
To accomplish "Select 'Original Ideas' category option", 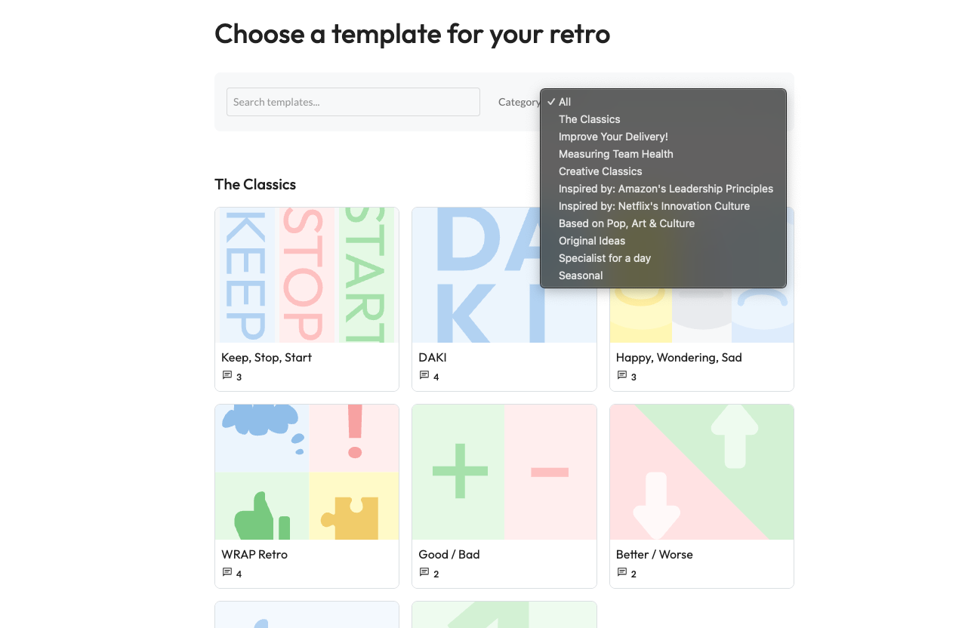I will (592, 241).
